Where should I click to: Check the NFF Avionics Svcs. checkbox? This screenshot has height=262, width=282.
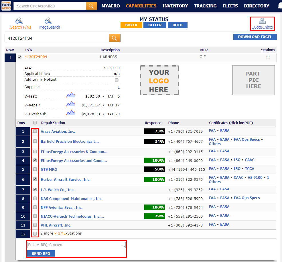(35, 207)
